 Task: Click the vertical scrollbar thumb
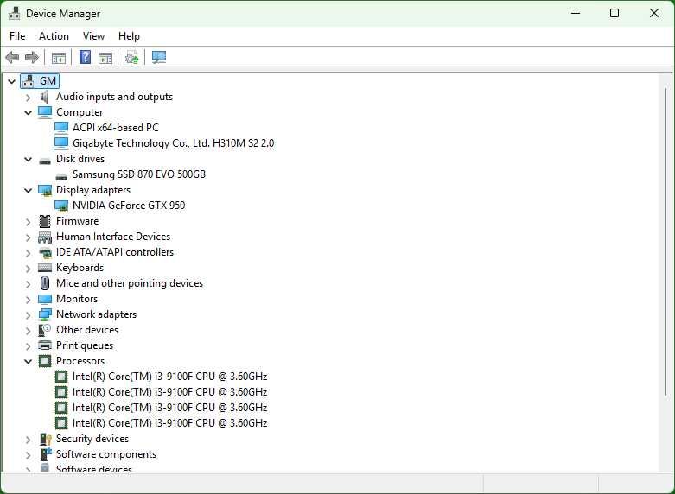(665, 241)
